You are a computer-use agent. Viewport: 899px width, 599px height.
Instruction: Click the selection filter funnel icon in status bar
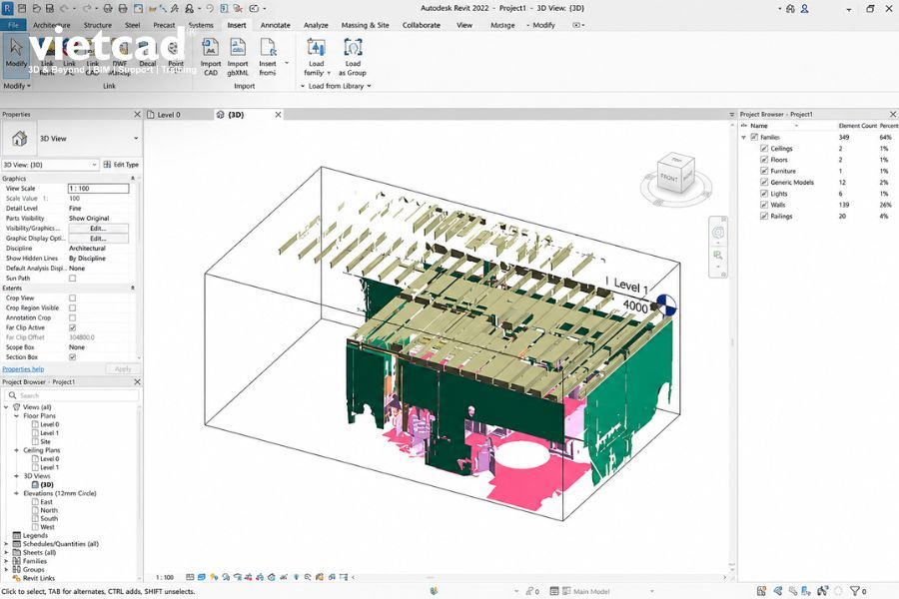pyautogui.click(x=855, y=591)
